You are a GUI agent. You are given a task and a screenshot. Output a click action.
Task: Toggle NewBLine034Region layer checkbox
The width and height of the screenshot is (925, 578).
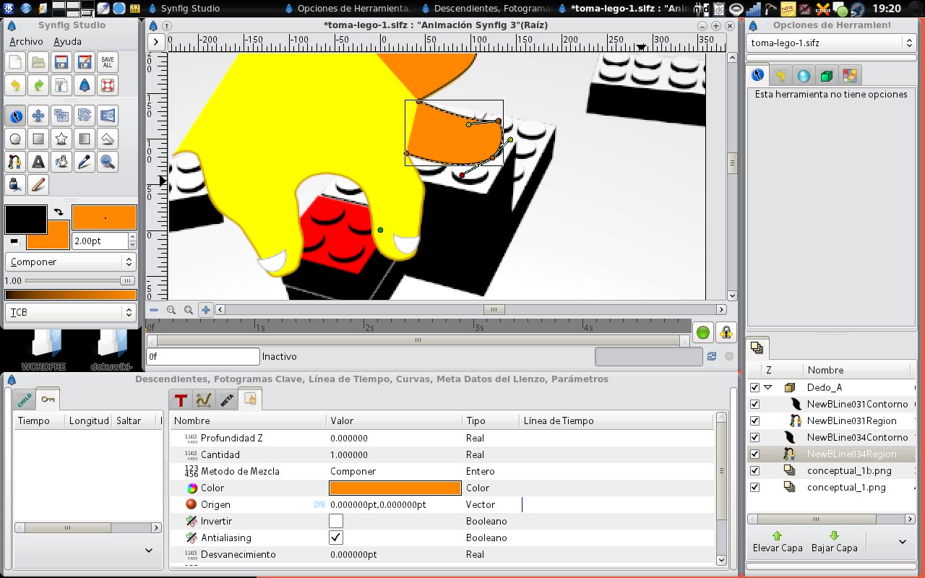tap(755, 454)
